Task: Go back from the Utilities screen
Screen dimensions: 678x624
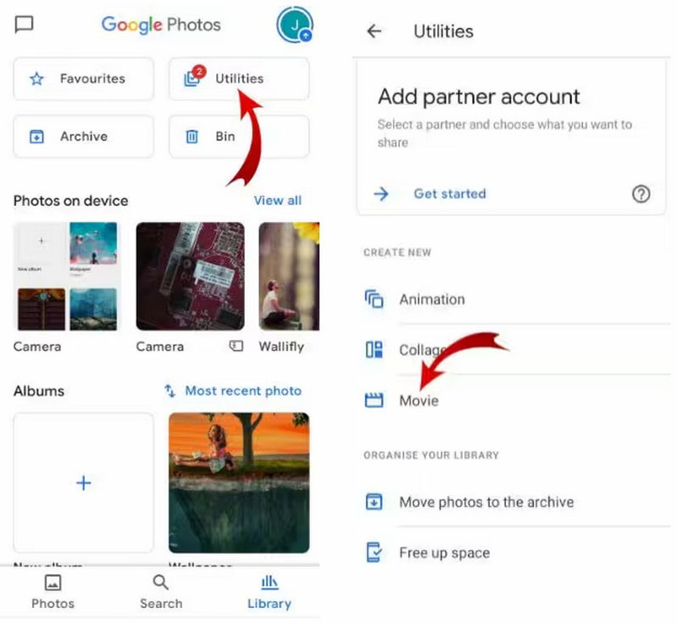Action: (374, 31)
